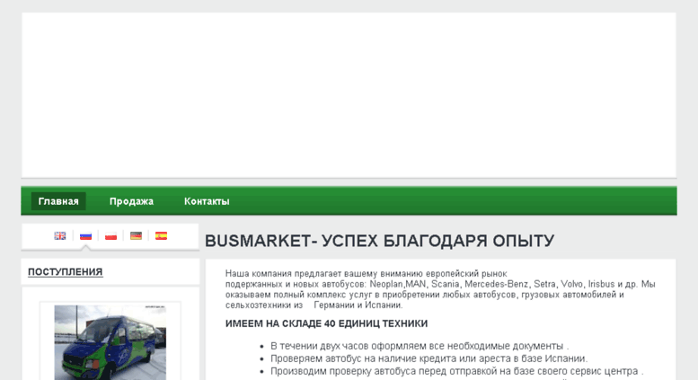Open the ПОСТУПЛЕНИЯ heading link

(66, 272)
